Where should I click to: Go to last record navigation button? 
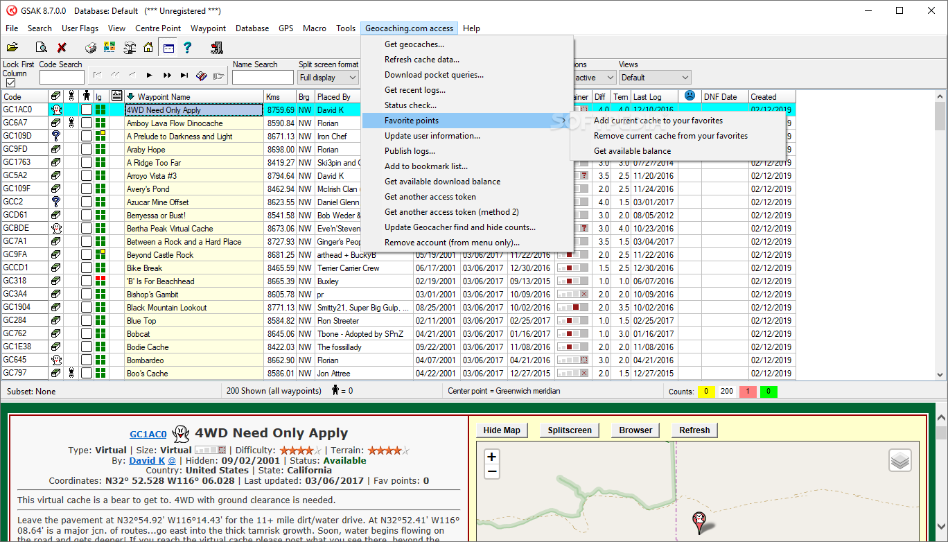pos(184,75)
